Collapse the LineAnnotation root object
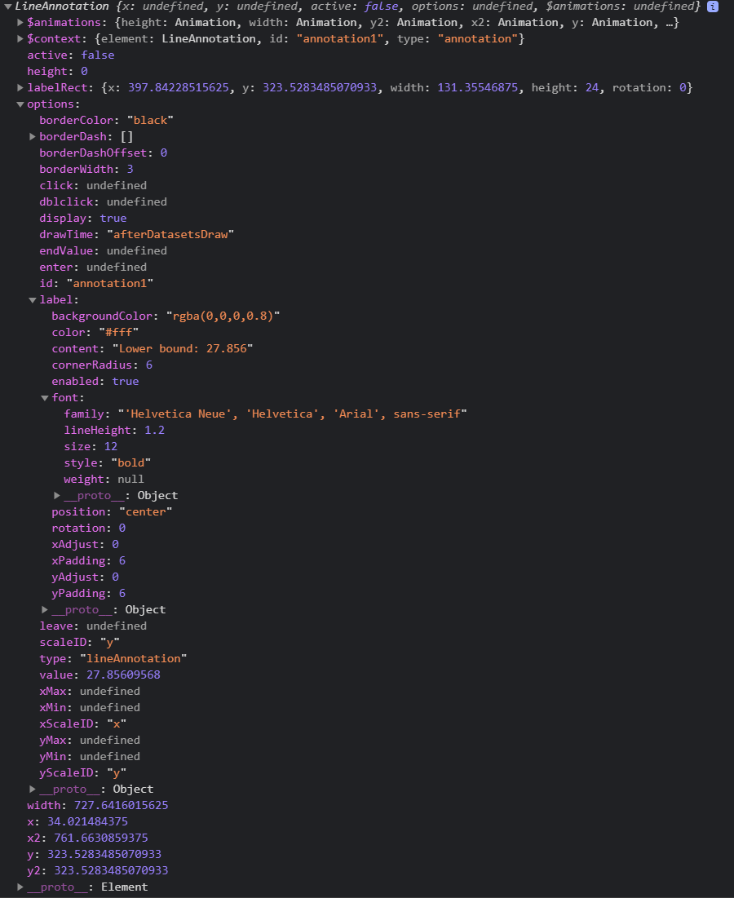 click(x=7, y=7)
